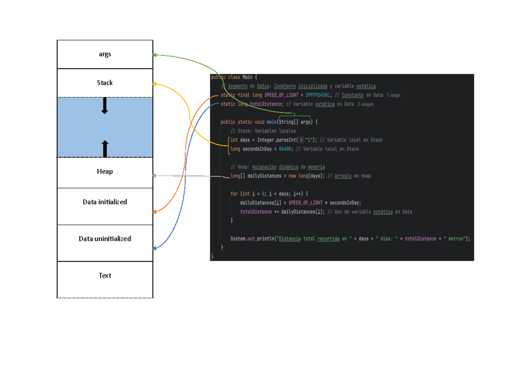Click the '1 usage' hint after SPEED_OF_LIGHT

pos(393,95)
